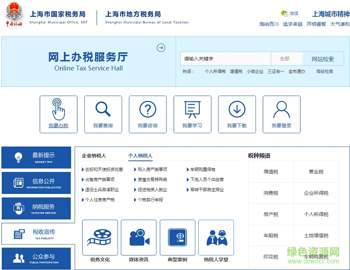350x270 pixels.
Task: Open the 我要登录 user icon
Action: pyautogui.click(x=281, y=110)
